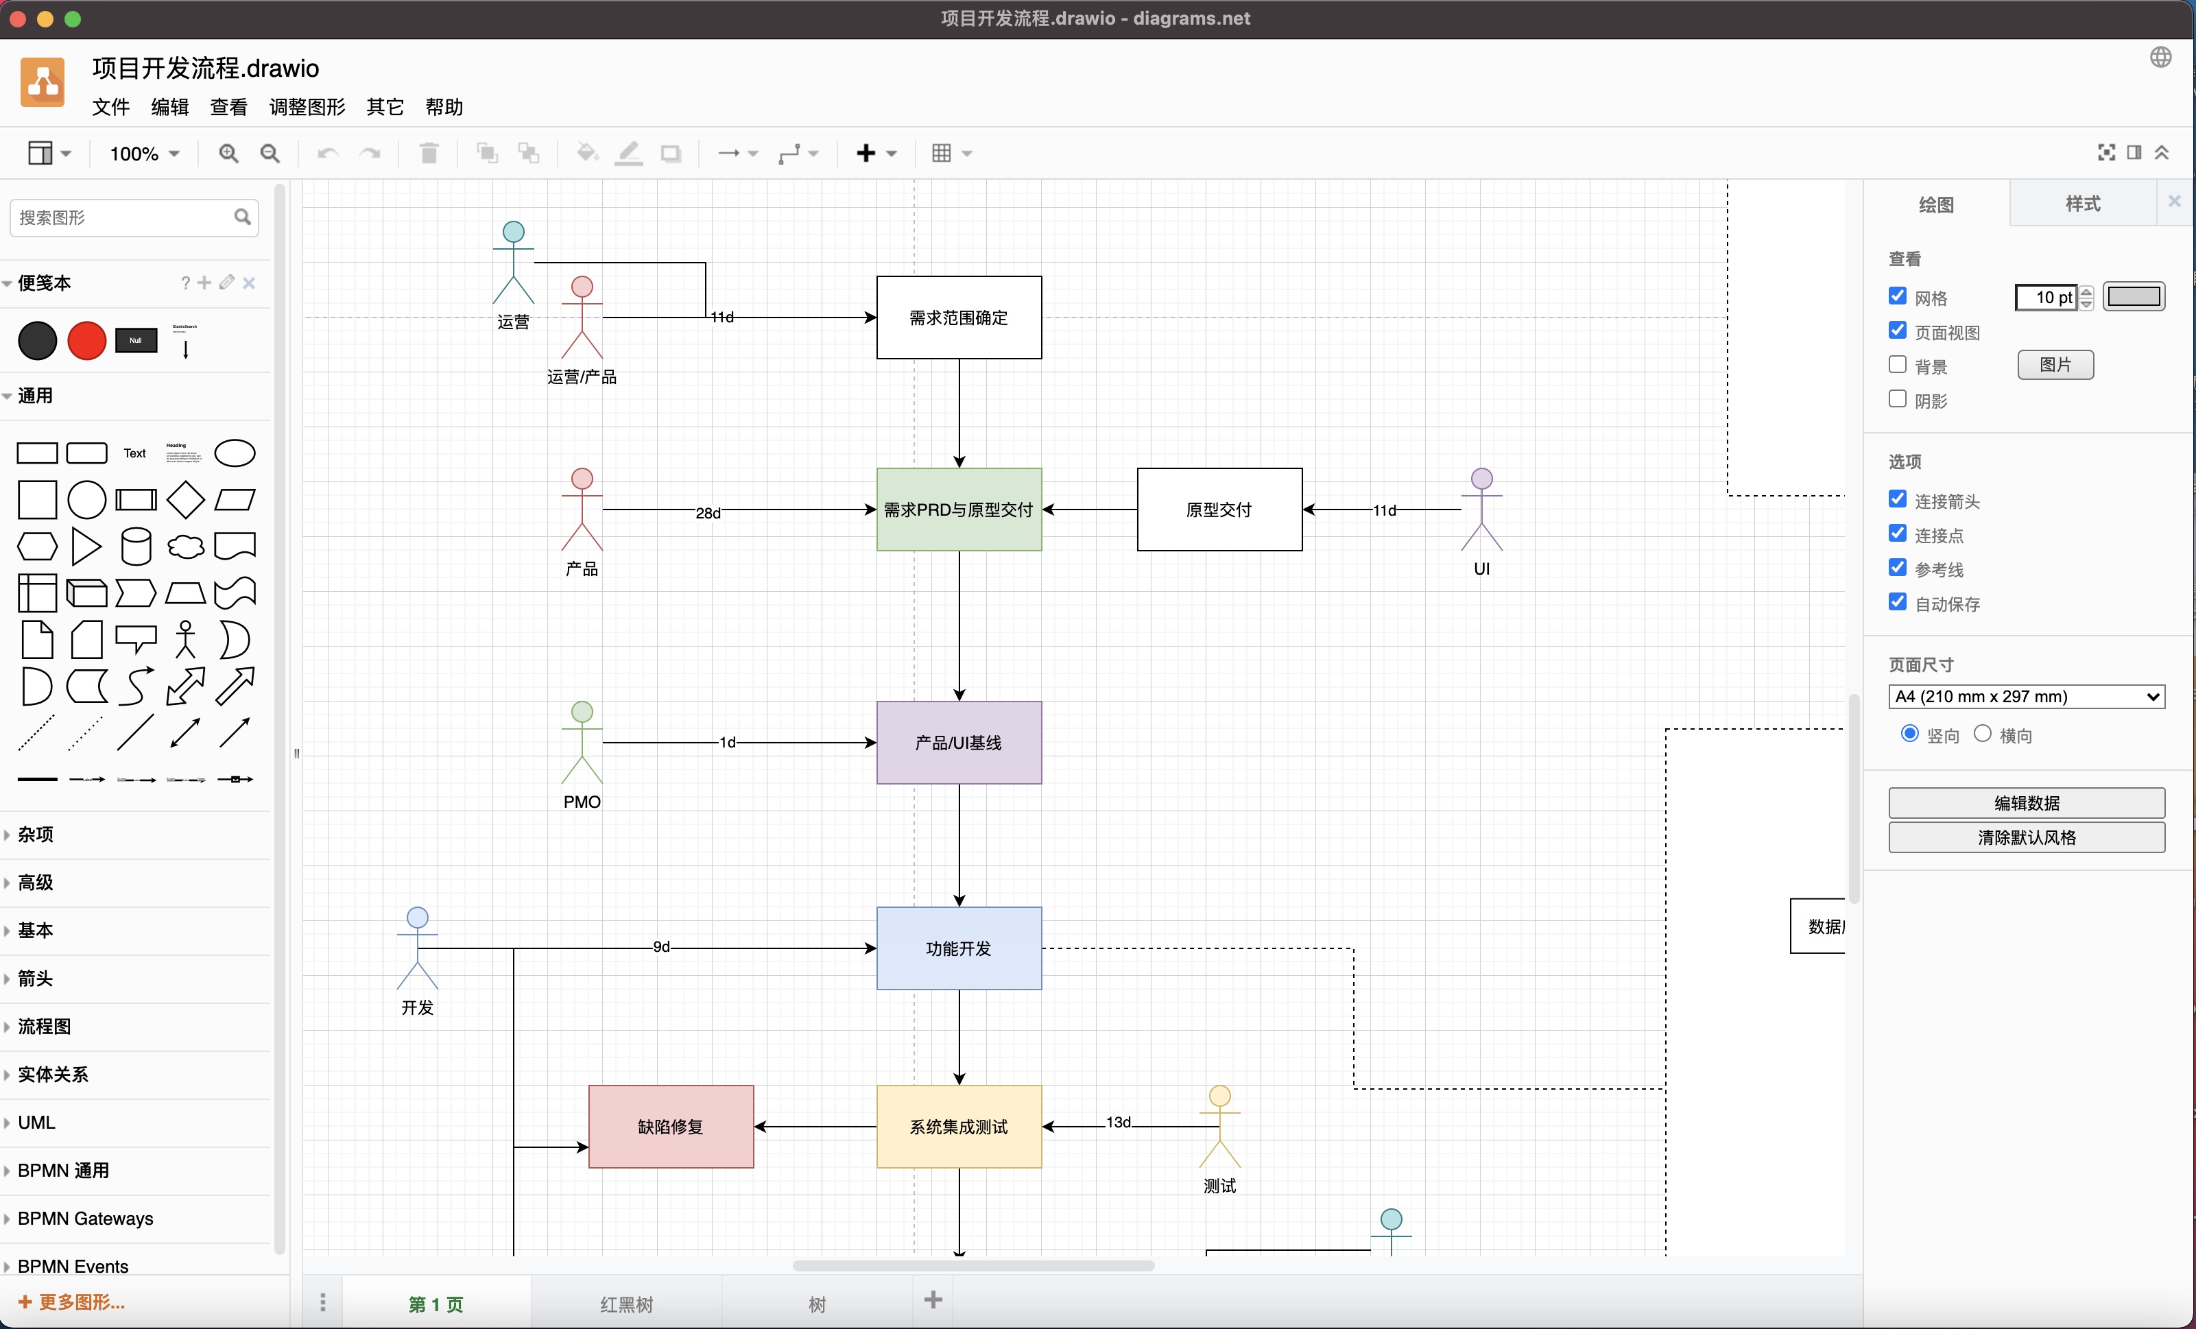Viewport: 2196px width, 1329px height.
Task: Click the bring forward icon
Action: point(488,152)
